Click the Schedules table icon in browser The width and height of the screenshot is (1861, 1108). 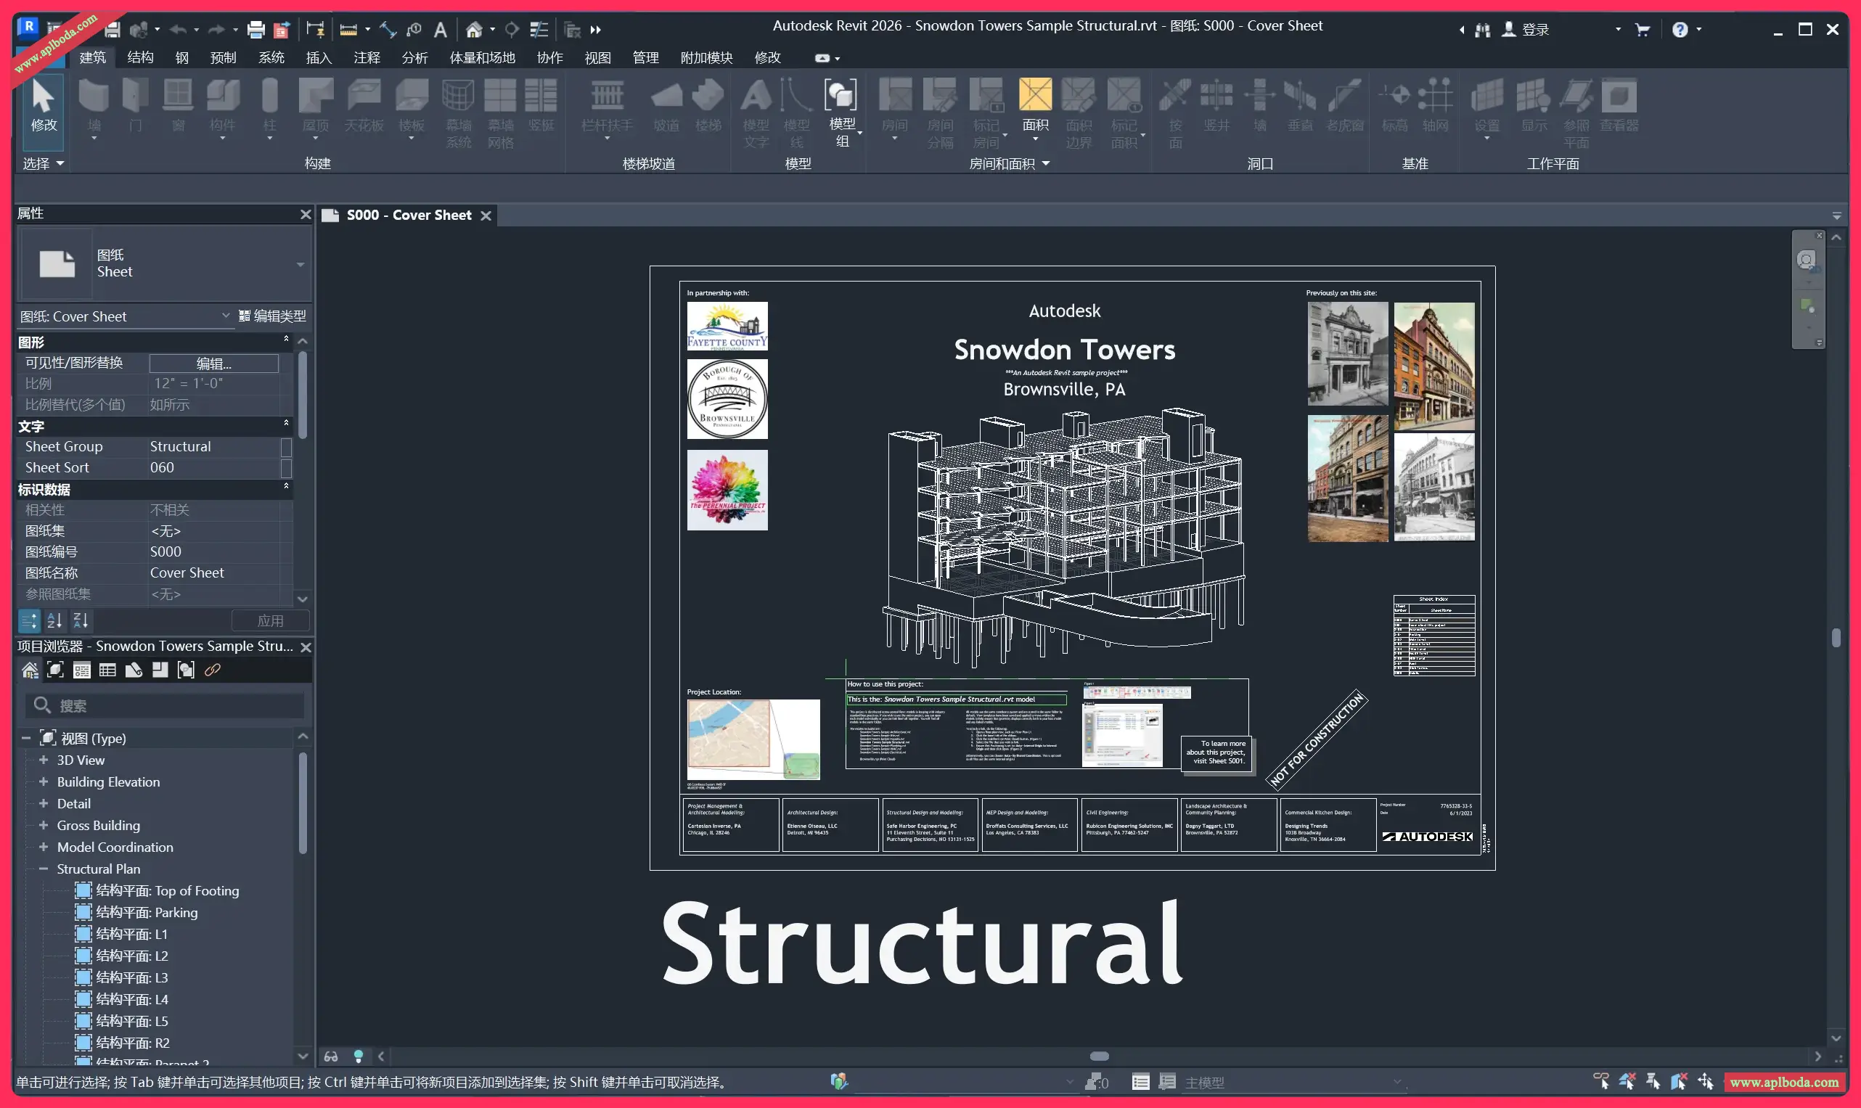pyautogui.click(x=107, y=670)
